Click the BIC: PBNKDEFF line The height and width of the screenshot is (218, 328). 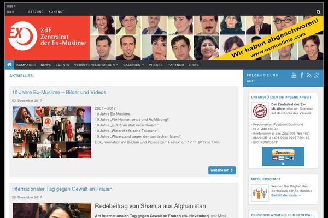point(265,142)
